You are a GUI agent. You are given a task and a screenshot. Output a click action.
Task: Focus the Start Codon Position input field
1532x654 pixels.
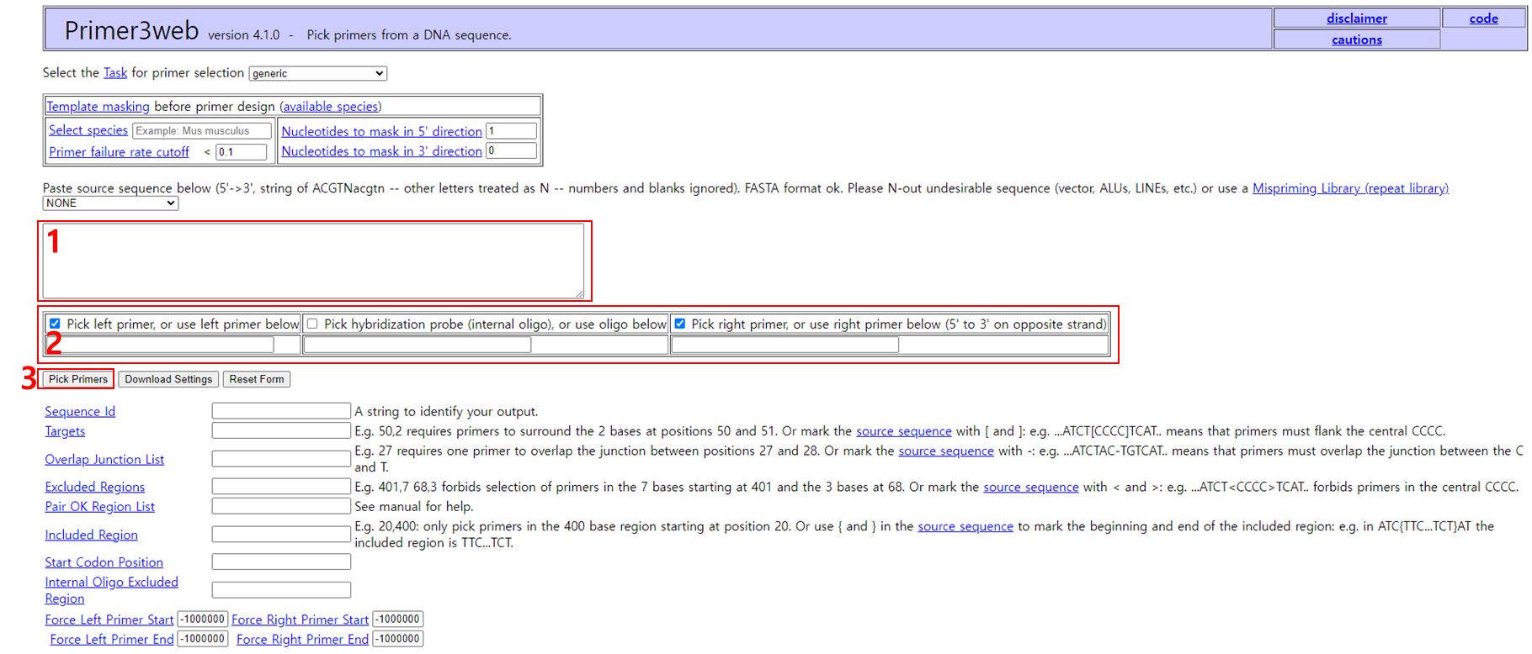pos(281,562)
